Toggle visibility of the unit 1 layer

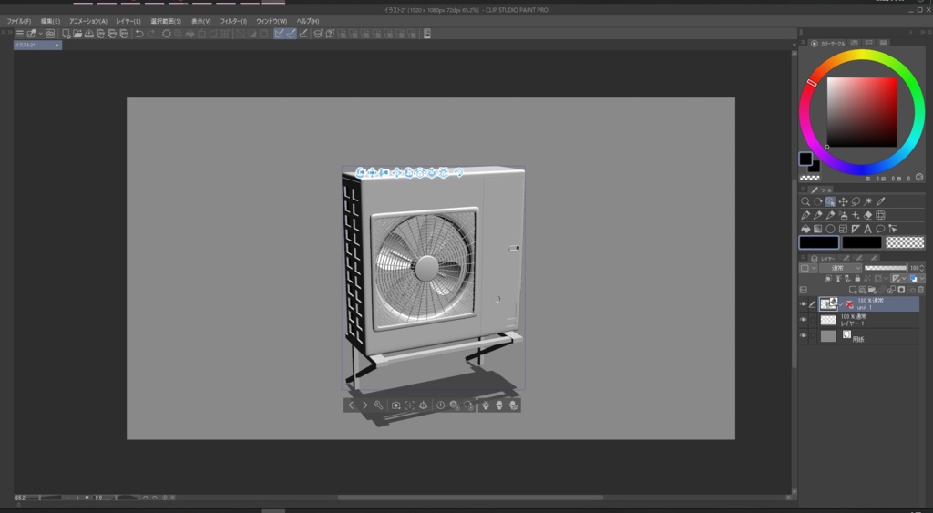[x=804, y=304]
